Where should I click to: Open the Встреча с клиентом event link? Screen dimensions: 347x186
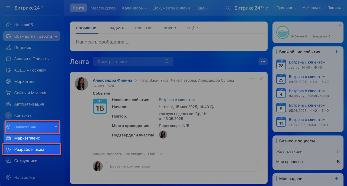pos(177,100)
